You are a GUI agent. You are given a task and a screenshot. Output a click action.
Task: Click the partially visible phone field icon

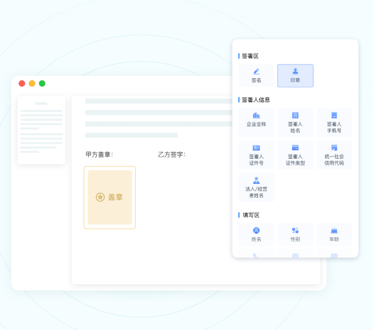(x=256, y=255)
